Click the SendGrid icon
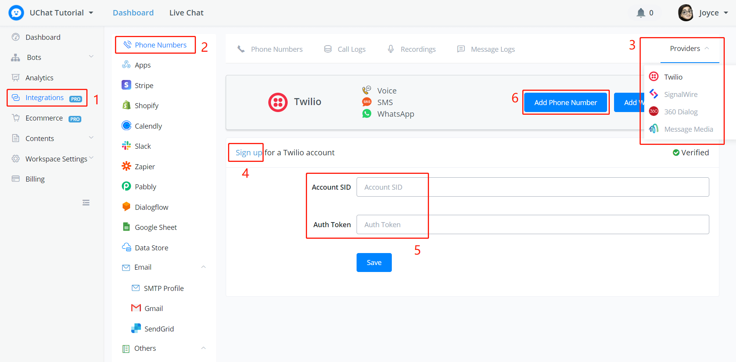The width and height of the screenshot is (736, 362). click(136, 328)
